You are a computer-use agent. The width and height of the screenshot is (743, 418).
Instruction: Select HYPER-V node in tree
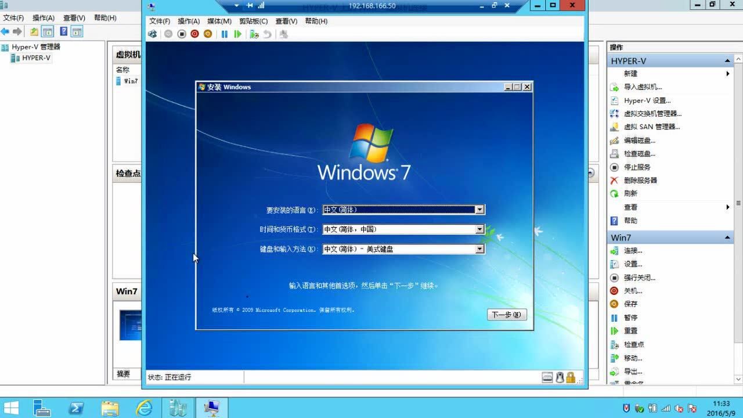tap(36, 58)
